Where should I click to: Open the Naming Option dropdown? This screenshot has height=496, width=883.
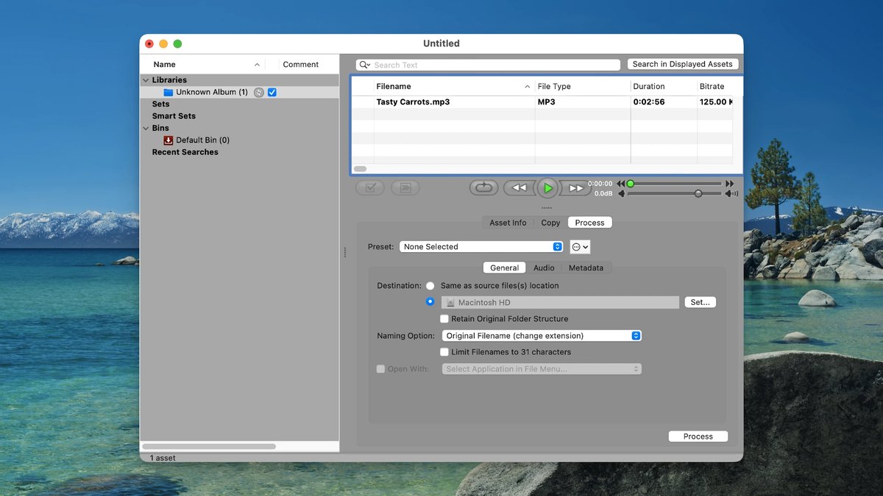pos(542,335)
